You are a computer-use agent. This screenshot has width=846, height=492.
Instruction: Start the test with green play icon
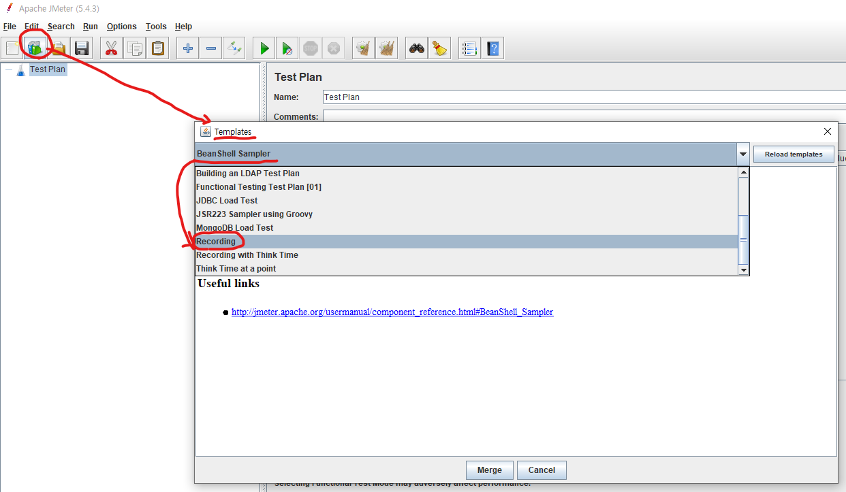pyautogui.click(x=264, y=48)
